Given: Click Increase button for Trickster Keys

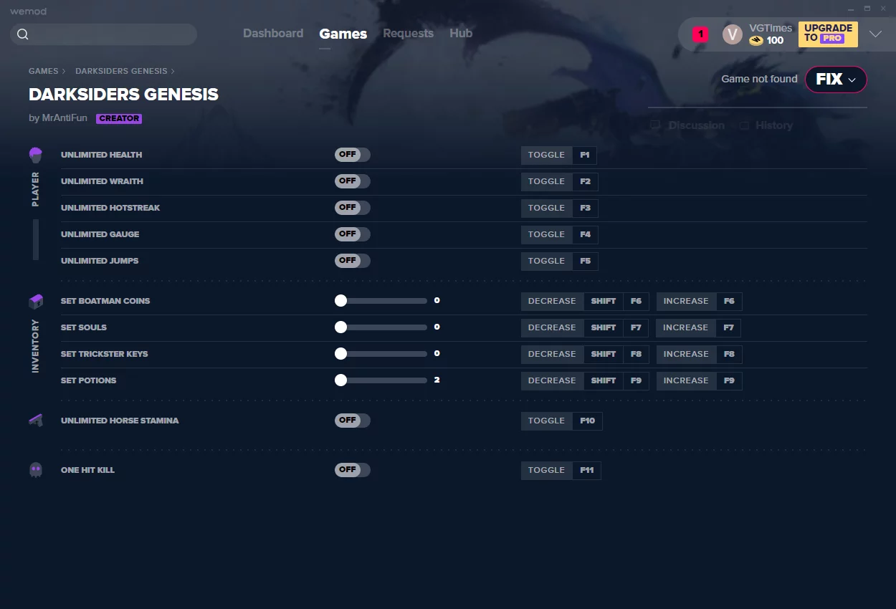Looking at the screenshot, I should point(686,354).
